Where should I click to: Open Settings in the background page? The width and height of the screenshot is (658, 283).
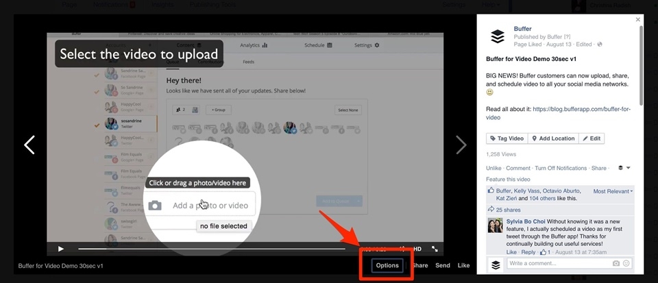[x=454, y=5]
